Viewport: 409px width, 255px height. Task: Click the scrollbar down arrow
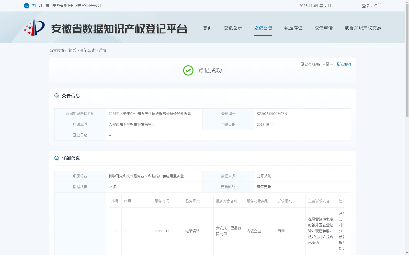407,253
